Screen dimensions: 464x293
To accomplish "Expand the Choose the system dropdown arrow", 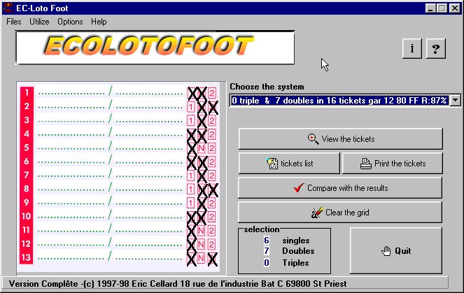I will (x=455, y=101).
